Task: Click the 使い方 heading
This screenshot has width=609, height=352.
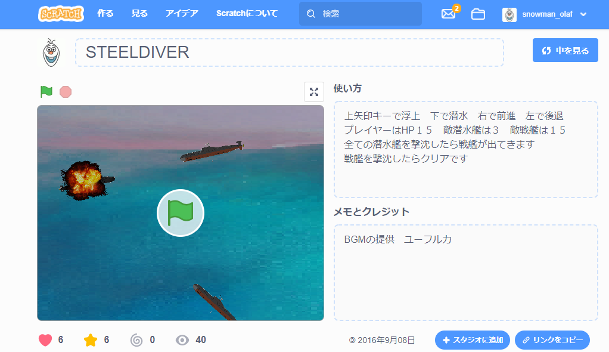Action: tap(347, 88)
